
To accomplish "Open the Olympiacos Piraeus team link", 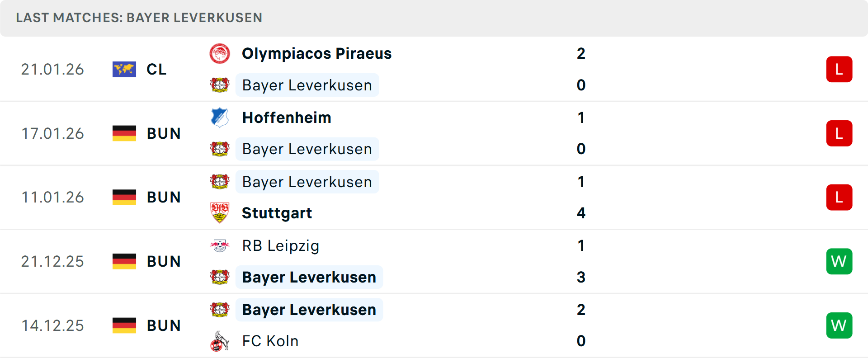I will [x=316, y=54].
